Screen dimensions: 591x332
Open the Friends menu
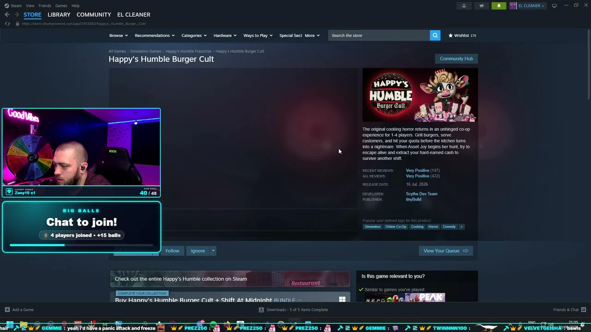(x=45, y=6)
